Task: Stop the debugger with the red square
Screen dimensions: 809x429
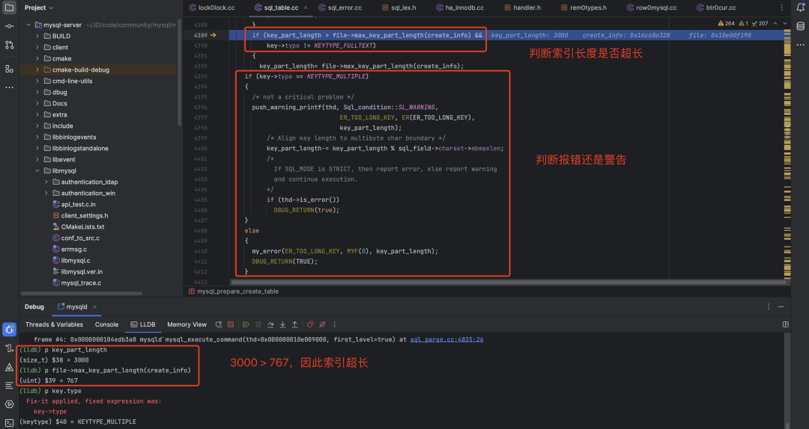Action: pos(230,325)
